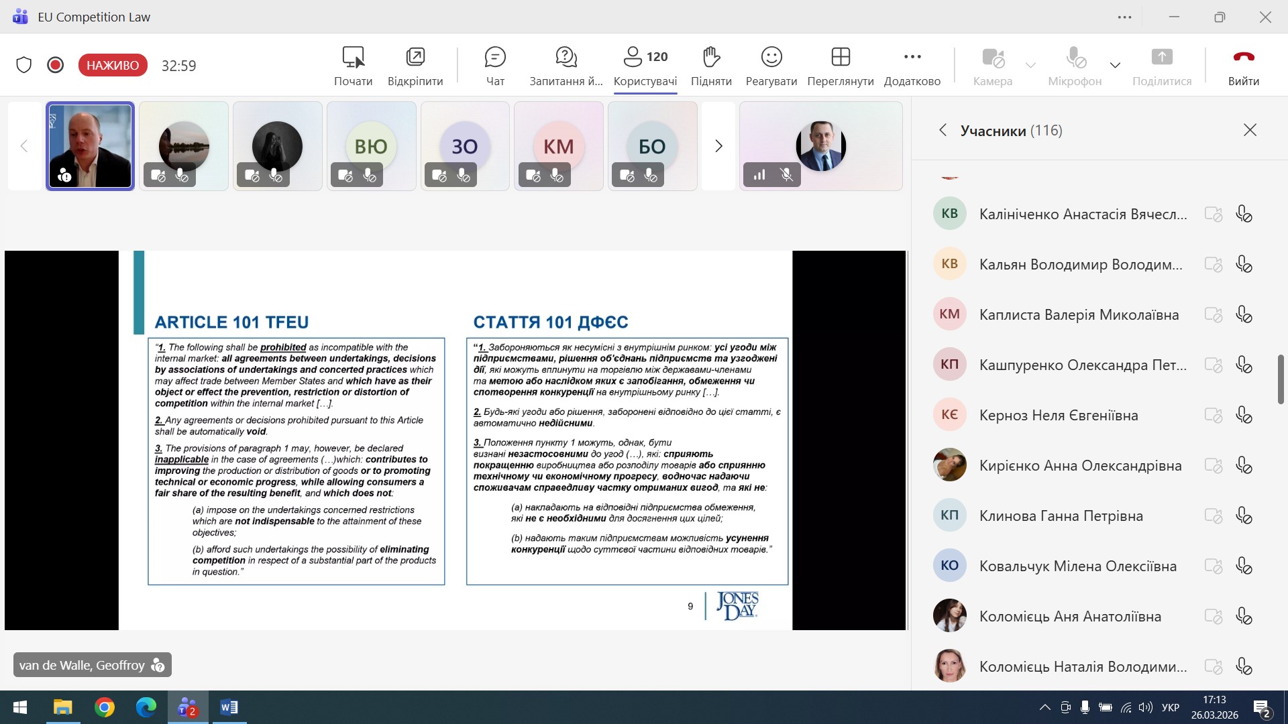Expand the microphone options dropdown arrow
The width and height of the screenshot is (1288, 724).
1115,65
